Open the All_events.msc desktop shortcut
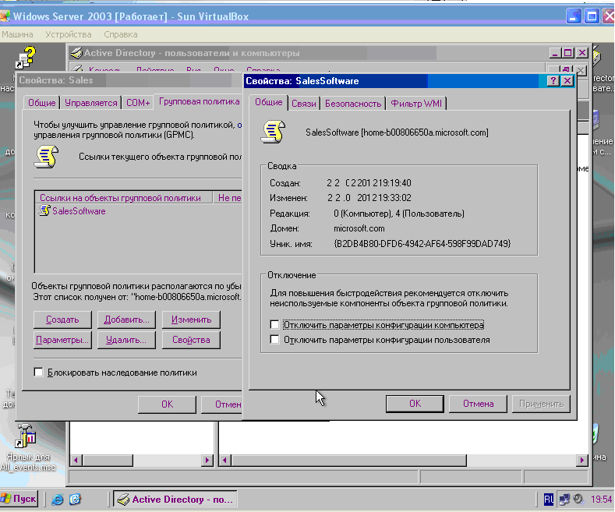Image resolution: width=615 pixels, height=512 pixels. pos(27,447)
